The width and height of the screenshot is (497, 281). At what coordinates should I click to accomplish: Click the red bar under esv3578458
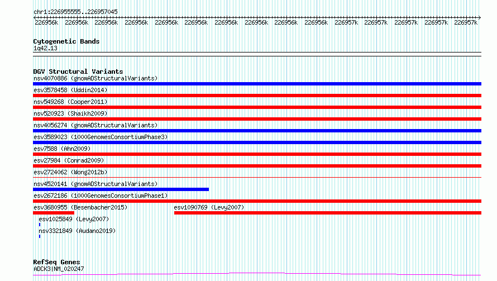(257, 96)
